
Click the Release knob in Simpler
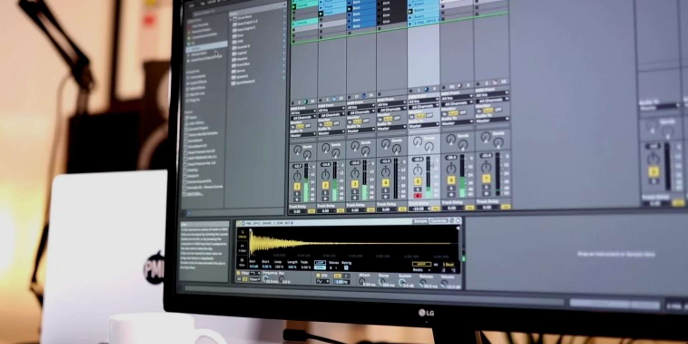tap(423, 283)
